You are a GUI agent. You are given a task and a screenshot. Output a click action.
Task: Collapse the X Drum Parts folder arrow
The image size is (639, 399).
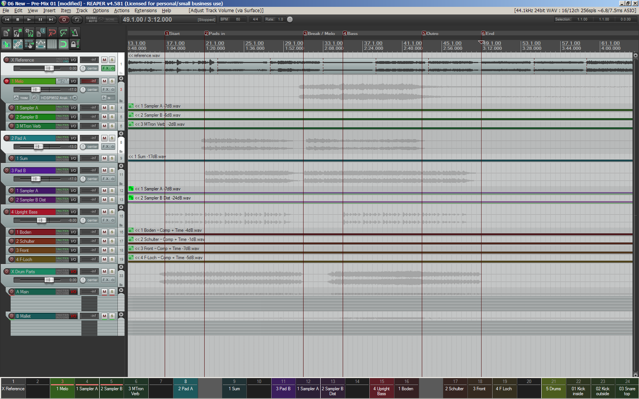pos(121,267)
